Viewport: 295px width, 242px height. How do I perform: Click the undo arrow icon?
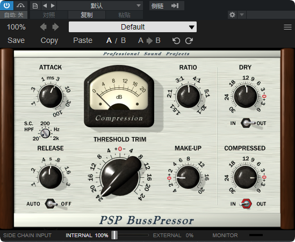(x=176, y=41)
